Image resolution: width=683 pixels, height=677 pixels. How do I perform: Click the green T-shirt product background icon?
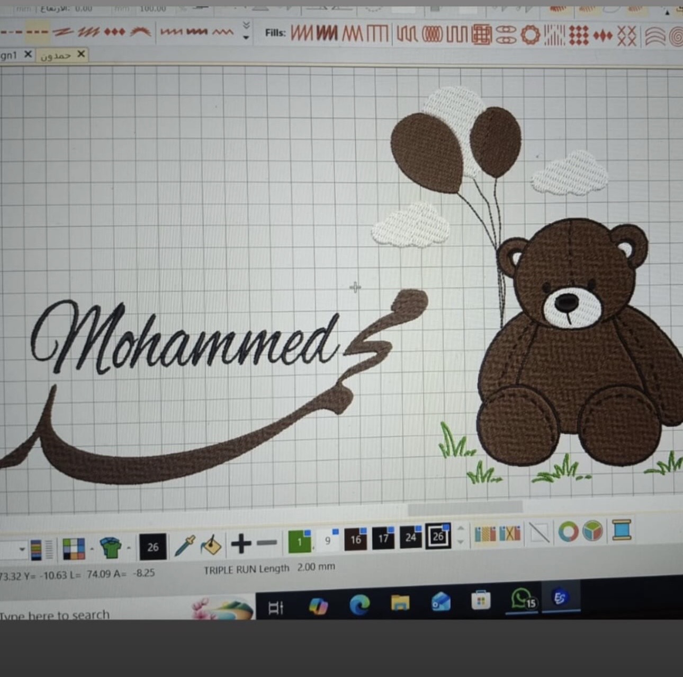pyautogui.click(x=111, y=547)
